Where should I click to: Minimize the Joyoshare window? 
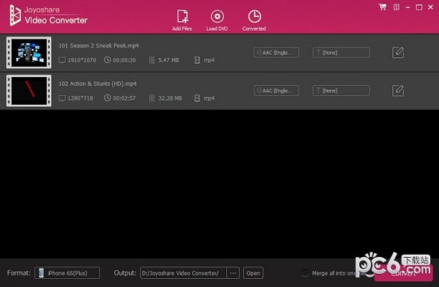point(408,7)
